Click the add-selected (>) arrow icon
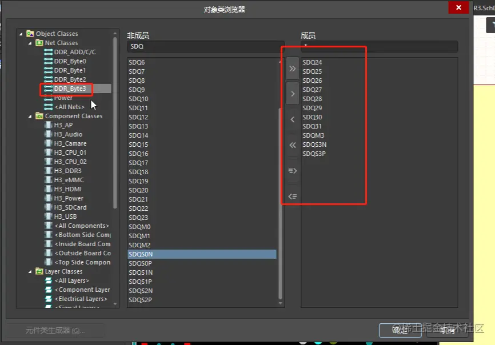495x345 pixels. point(292,94)
